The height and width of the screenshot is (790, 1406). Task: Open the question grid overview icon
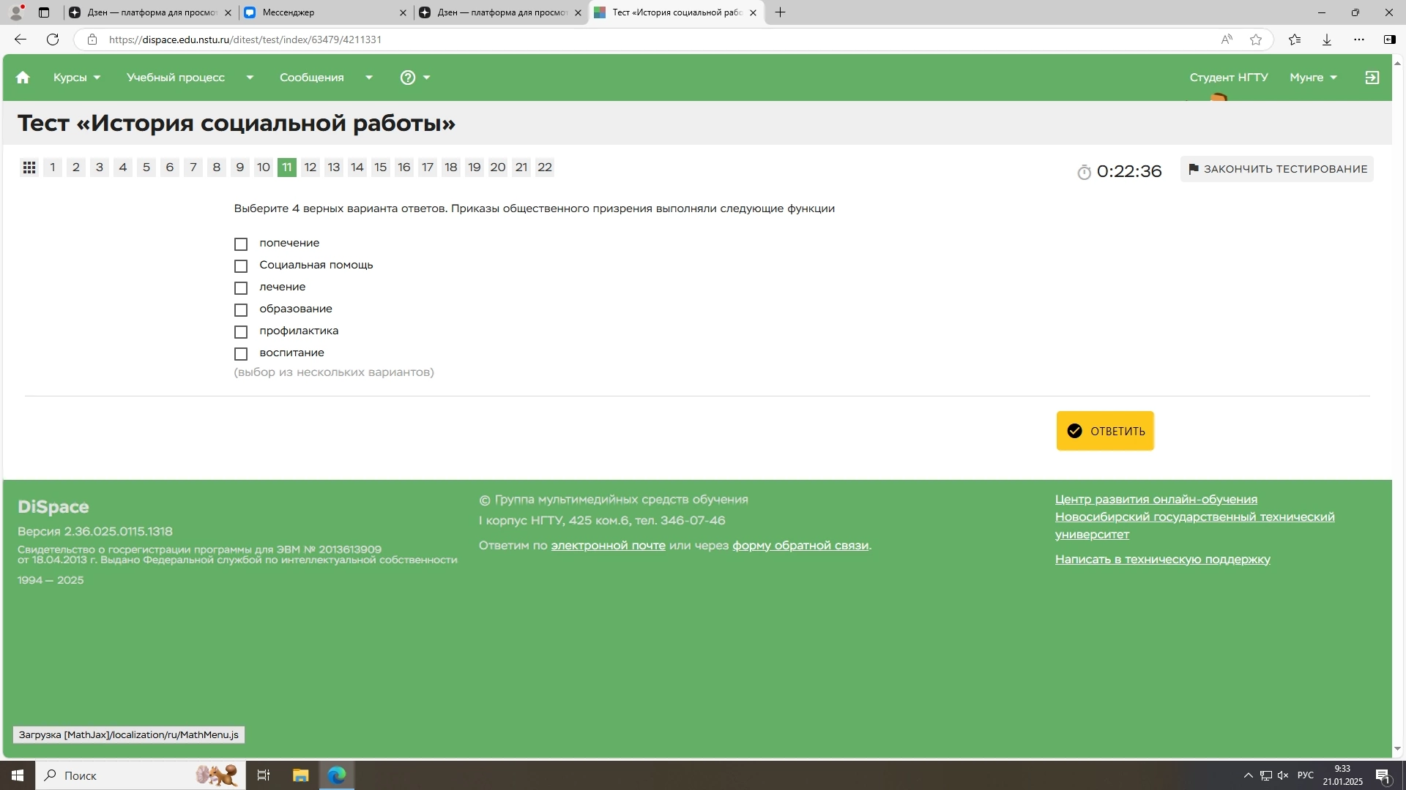click(x=29, y=168)
